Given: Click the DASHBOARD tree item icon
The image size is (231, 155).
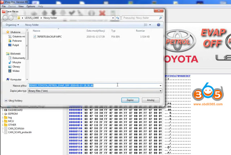Looking at the screenshot, I should point(6,110).
